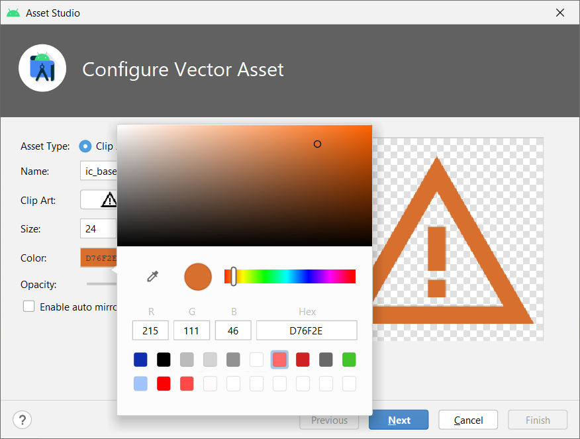Image resolution: width=580 pixels, height=439 pixels.
Task: Click the Color field swatch D76F2E
Action: [99, 258]
